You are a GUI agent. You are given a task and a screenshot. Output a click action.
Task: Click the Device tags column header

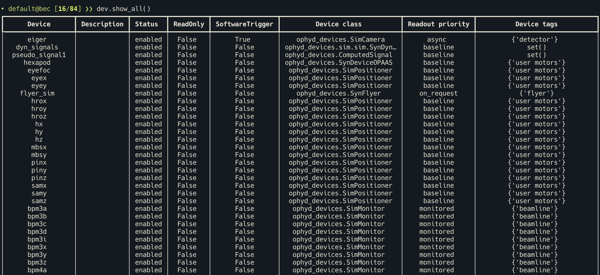tap(537, 24)
